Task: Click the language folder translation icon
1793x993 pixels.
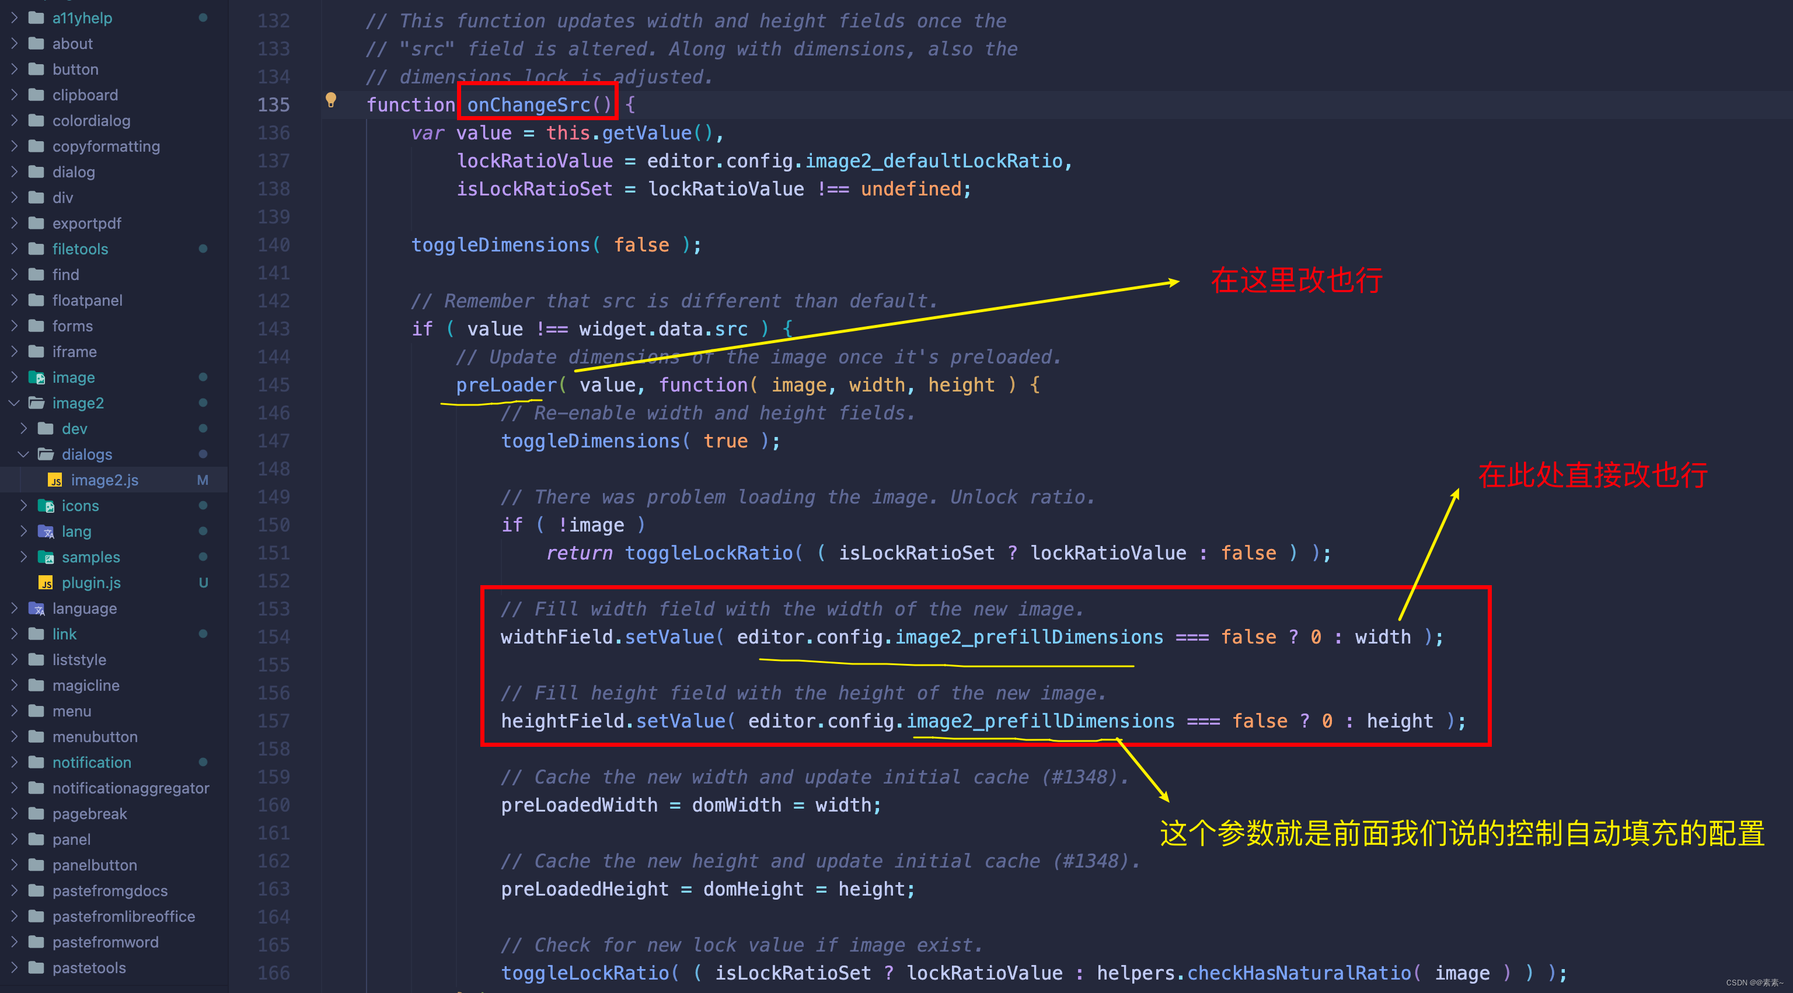Action: pyautogui.click(x=36, y=608)
